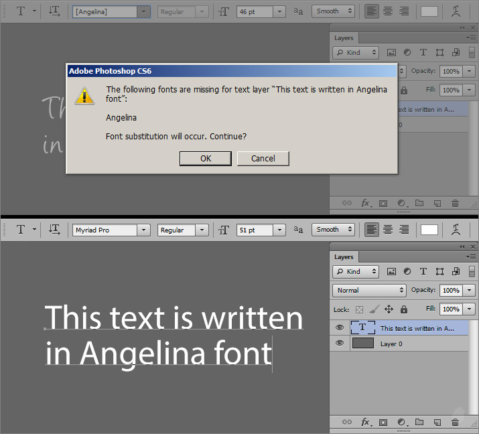Click Cancel in the font substitution dialog
This screenshot has height=434, width=479.
pyautogui.click(x=263, y=158)
